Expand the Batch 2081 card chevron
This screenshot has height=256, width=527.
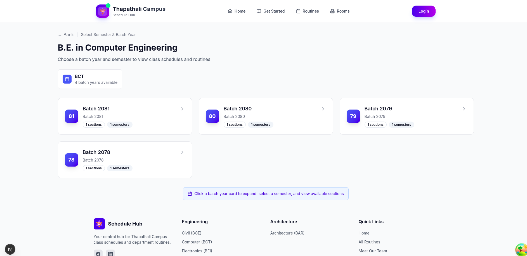[x=182, y=109]
